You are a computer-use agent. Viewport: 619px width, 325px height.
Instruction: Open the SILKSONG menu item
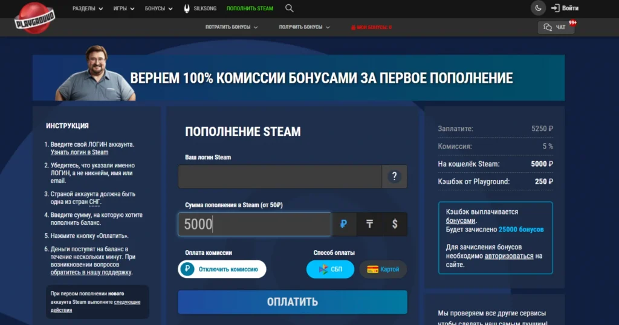tap(200, 8)
